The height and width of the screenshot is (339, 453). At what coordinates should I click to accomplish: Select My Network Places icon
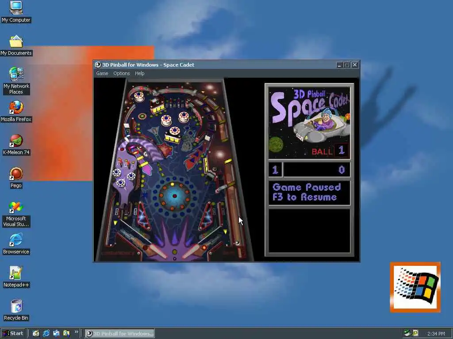(16, 81)
